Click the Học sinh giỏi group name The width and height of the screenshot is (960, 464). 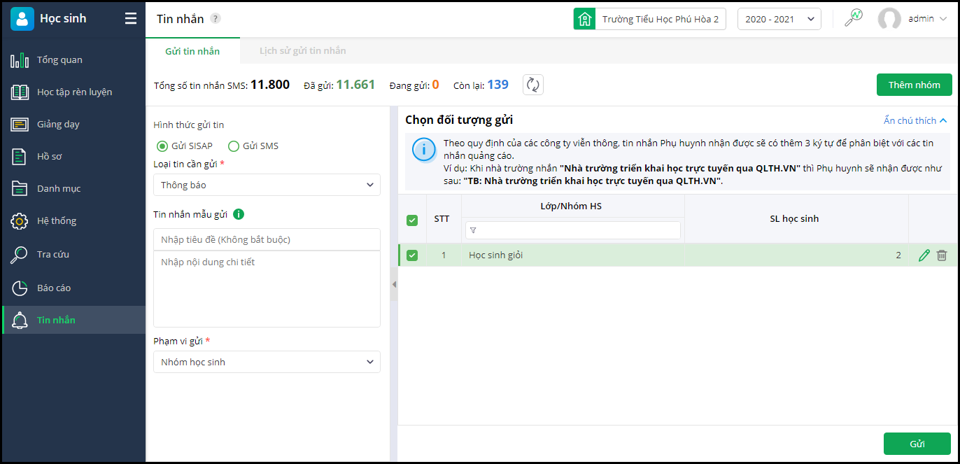point(495,255)
